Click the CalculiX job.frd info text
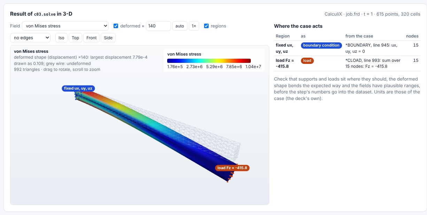This screenshot has width=427, height=215. 372,14
